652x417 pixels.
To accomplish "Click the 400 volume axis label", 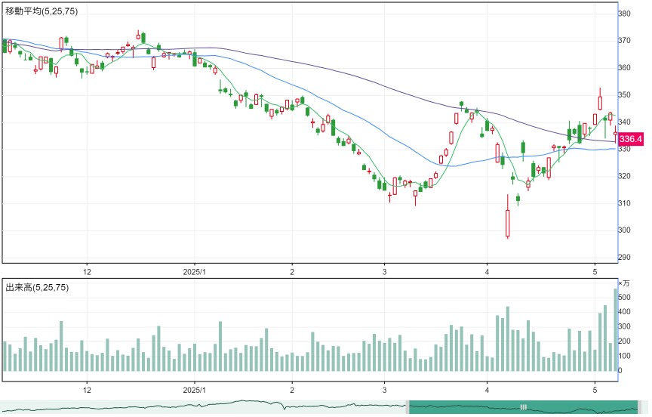I will tap(625, 312).
